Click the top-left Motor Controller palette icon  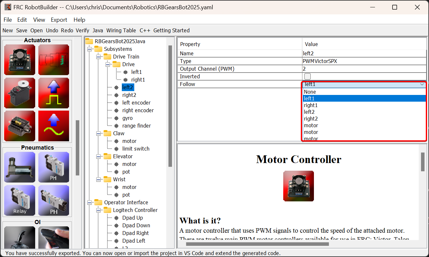pos(19,60)
